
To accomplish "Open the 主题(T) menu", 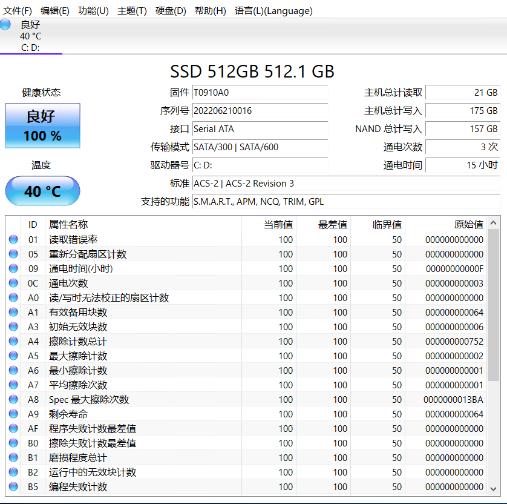I will pos(132,11).
